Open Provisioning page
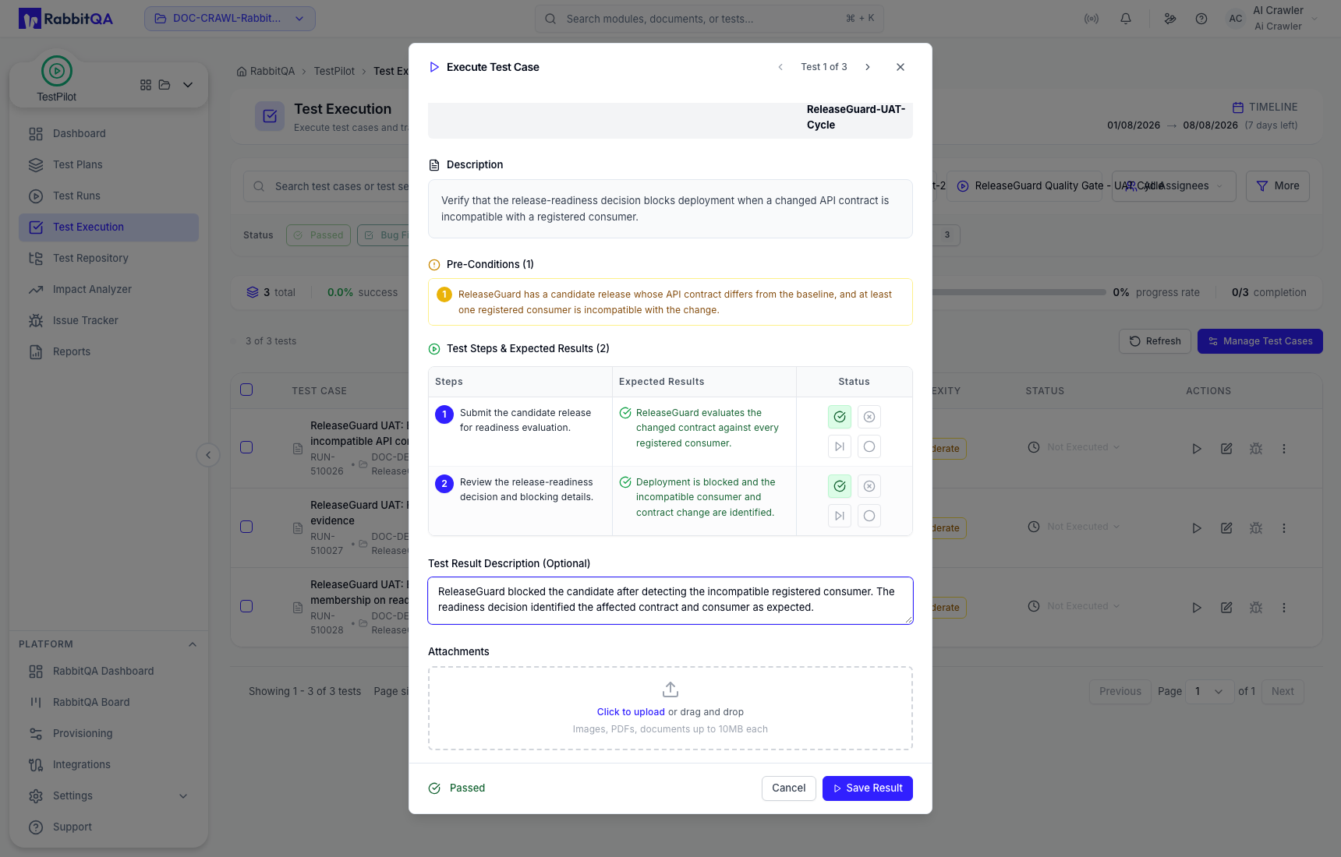1341x857 pixels. pyautogui.click(x=108, y=734)
